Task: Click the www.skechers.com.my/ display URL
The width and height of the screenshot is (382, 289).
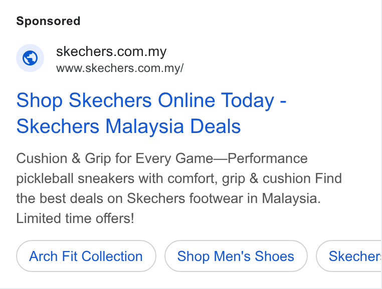Action: pos(120,68)
